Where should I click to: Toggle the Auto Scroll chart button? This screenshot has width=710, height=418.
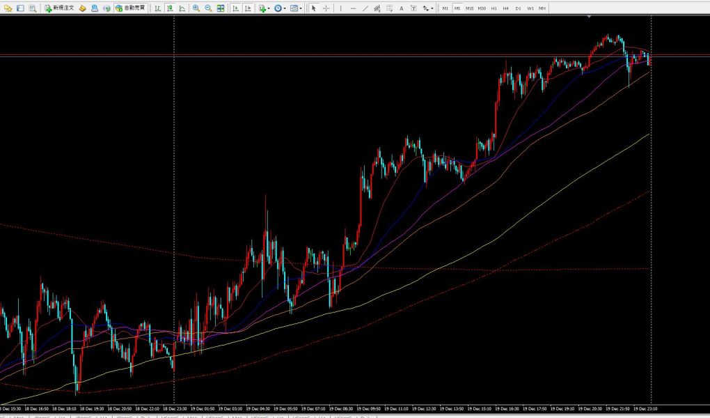coord(235,8)
